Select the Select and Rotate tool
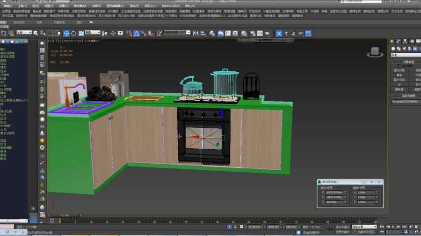The width and height of the screenshot is (421, 236). (x=73, y=34)
